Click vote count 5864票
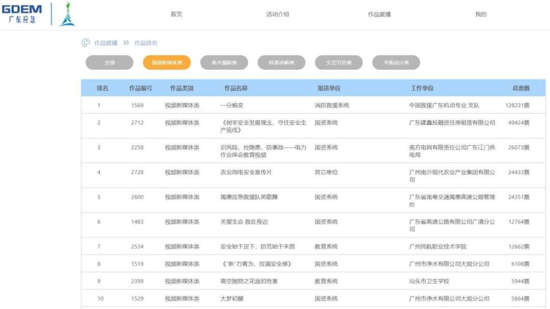550x309 pixels. (x=520, y=298)
